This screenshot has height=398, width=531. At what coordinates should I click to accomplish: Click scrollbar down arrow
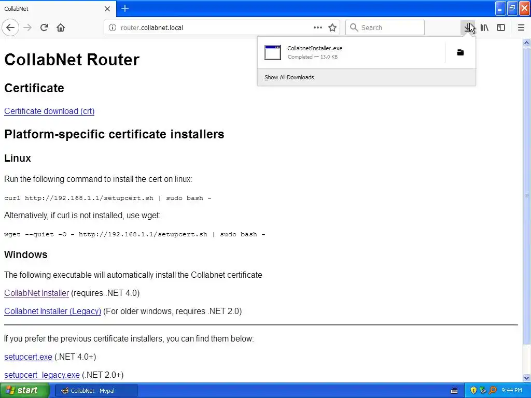coord(526,378)
